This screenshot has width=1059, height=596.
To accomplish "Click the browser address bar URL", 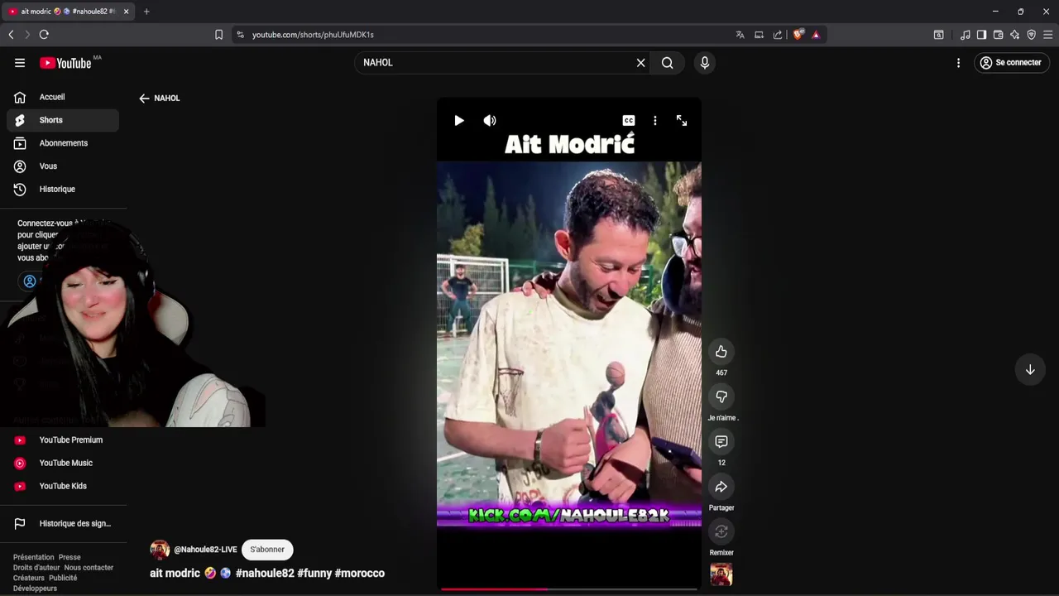I will (x=313, y=35).
